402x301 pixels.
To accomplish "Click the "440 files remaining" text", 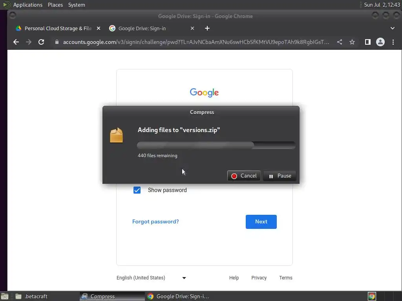I will 157,156.
